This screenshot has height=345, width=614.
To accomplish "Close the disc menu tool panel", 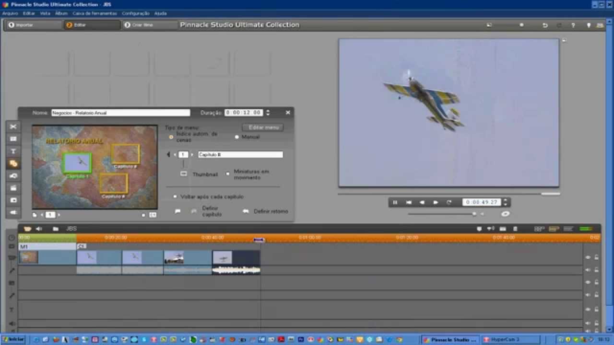I will pos(288,113).
